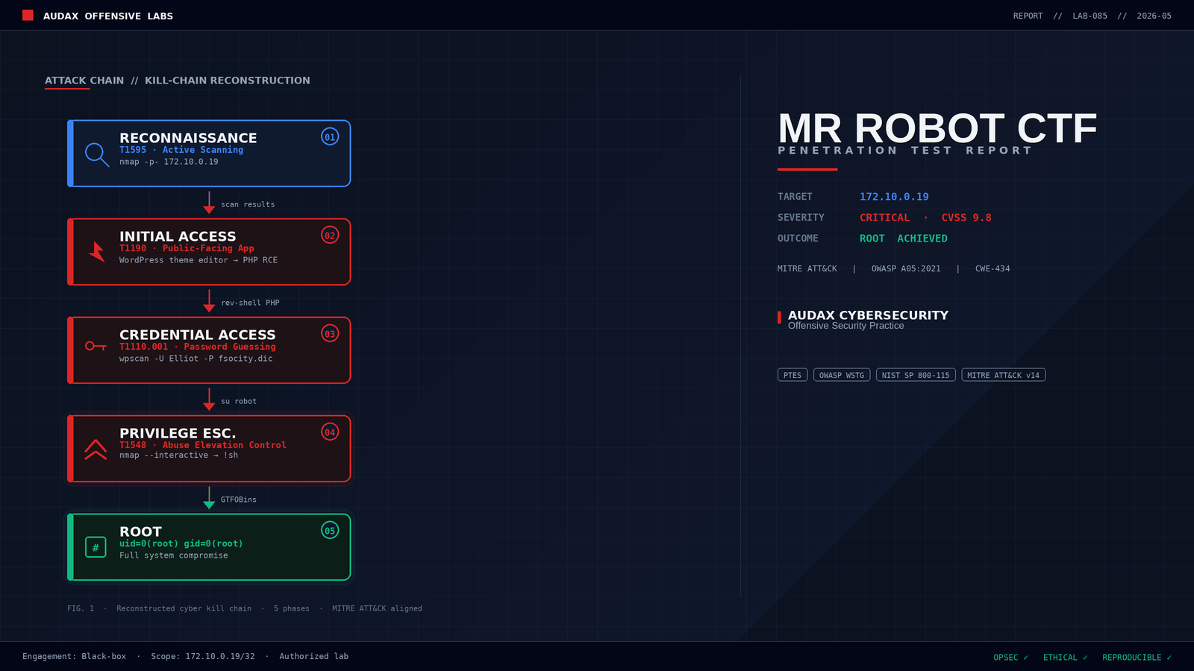Click the Initial Access lightning bolt icon
Screen dimensions: 1194x671
(x=96, y=251)
